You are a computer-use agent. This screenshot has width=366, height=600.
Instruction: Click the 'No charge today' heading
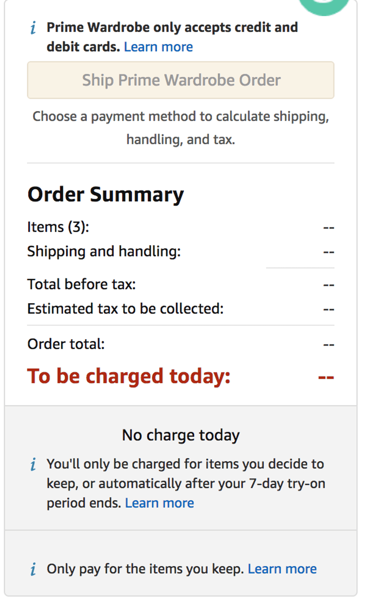(x=181, y=435)
